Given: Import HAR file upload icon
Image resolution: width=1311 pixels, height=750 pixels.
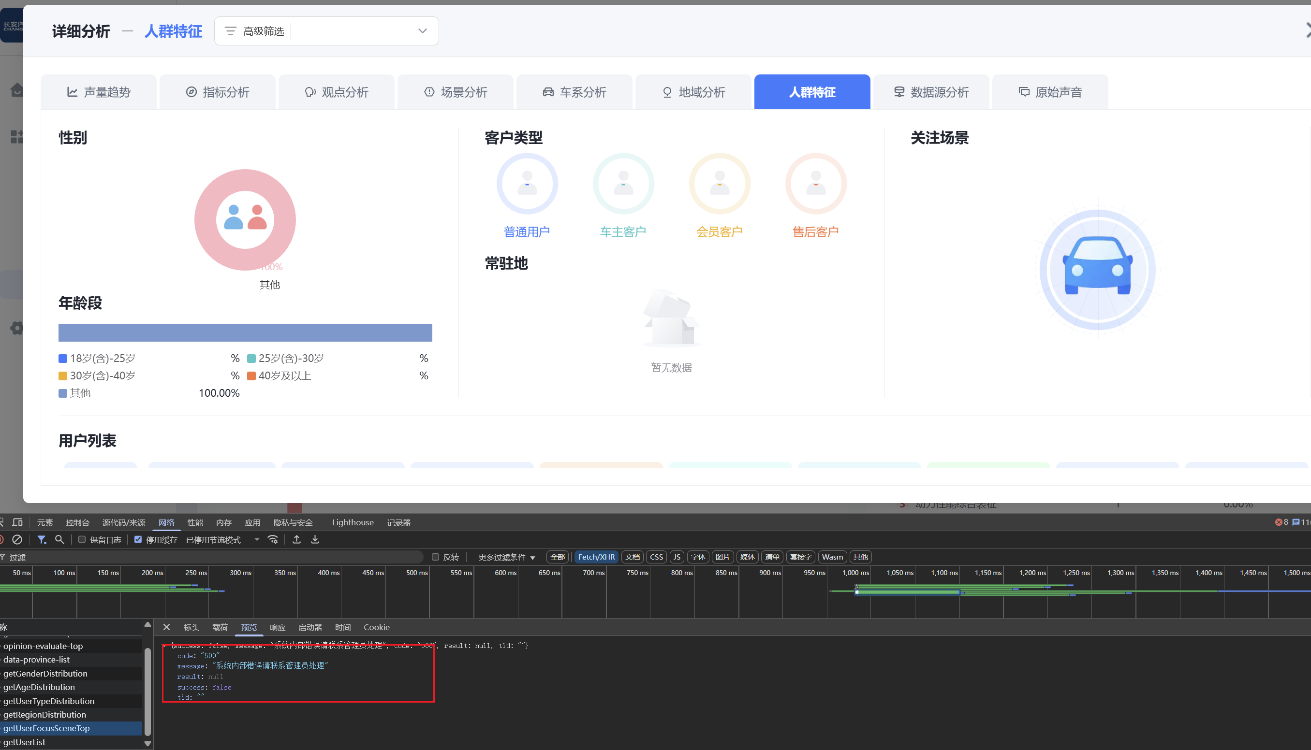Looking at the screenshot, I should coord(297,539).
